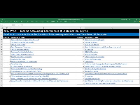Image resolution: width=140 pixels, height=105 pixels.
Task: Click the Select All corner triangle
Action: pos(2,28)
